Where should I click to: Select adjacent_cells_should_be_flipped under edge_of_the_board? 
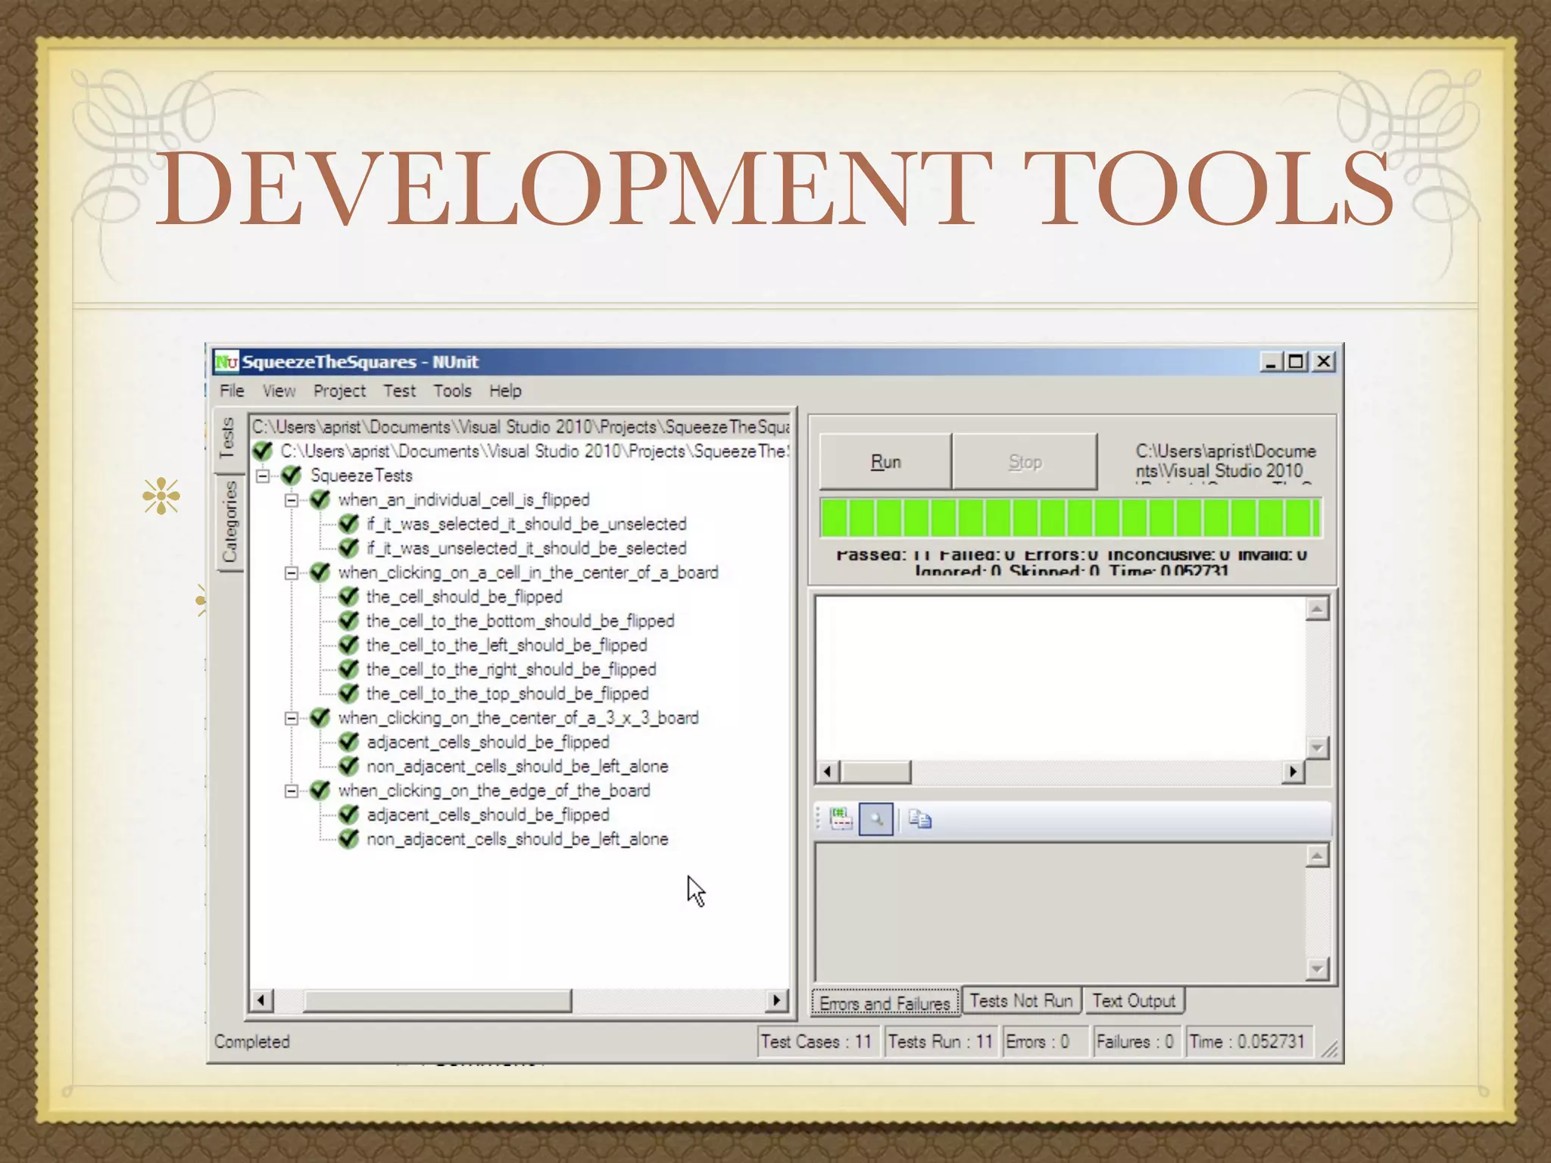tap(488, 815)
